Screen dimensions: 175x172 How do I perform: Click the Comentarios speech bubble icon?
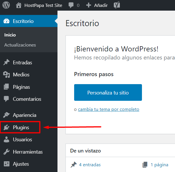tap(6, 99)
